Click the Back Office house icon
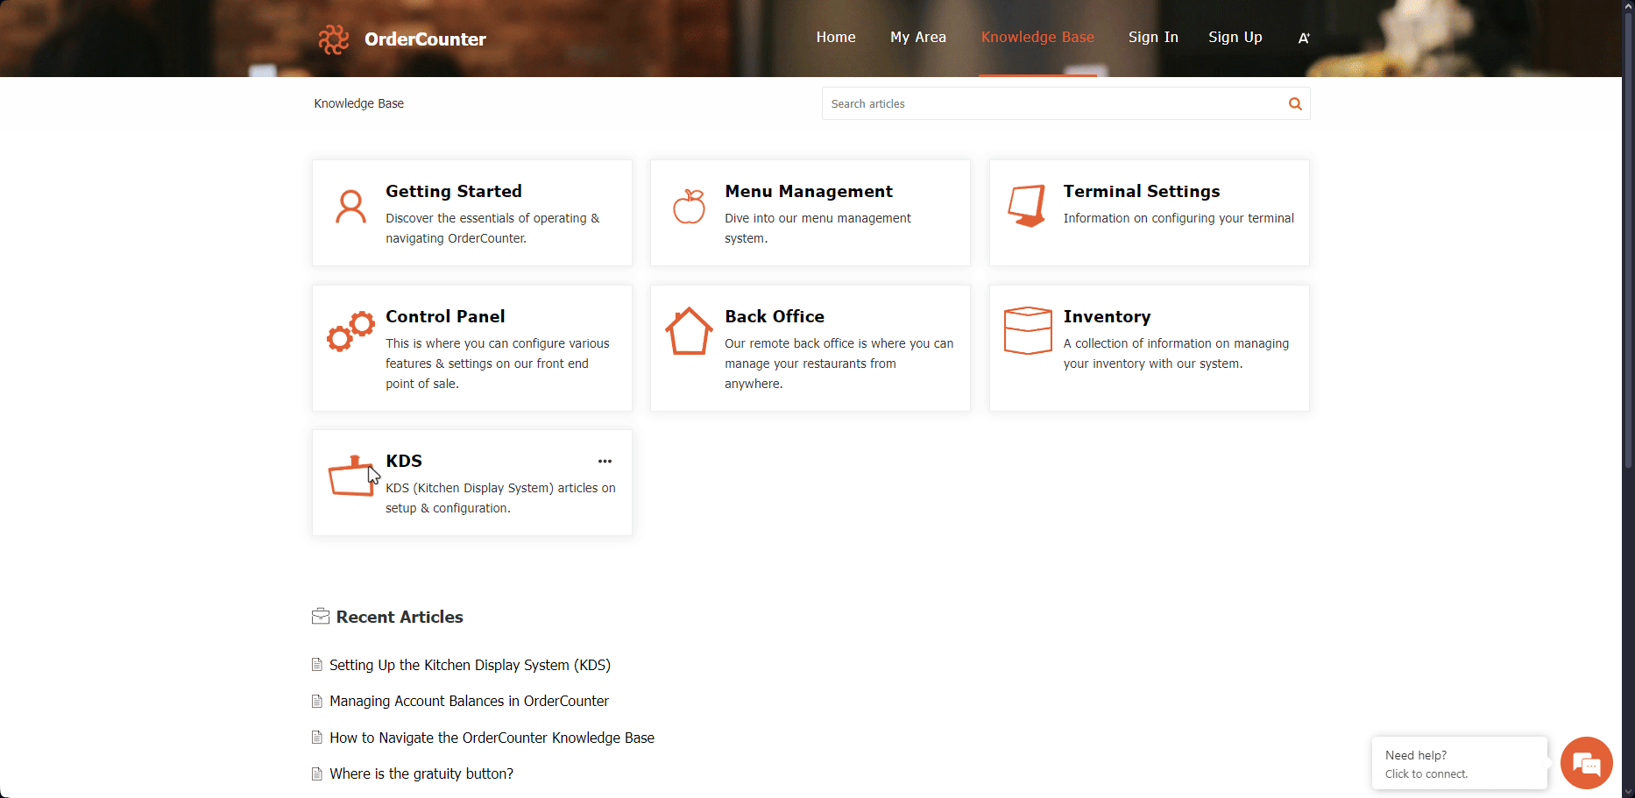Image resolution: width=1635 pixels, height=798 pixels. tap(689, 331)
